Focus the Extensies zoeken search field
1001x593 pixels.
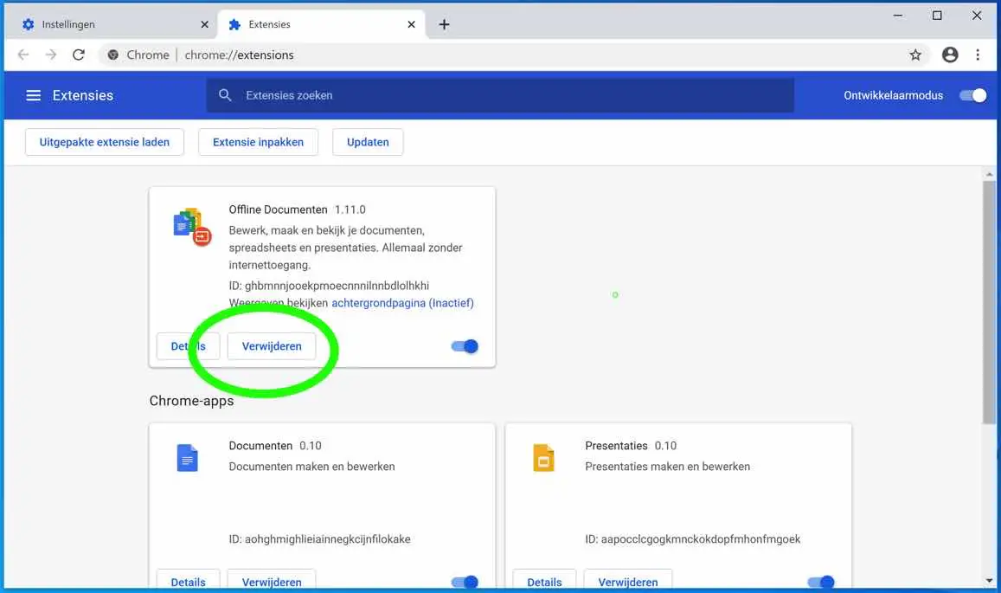pos(500,95)
